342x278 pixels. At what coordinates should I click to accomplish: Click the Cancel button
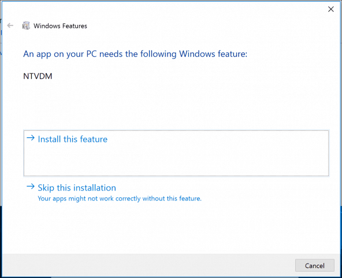pos(314,265)
